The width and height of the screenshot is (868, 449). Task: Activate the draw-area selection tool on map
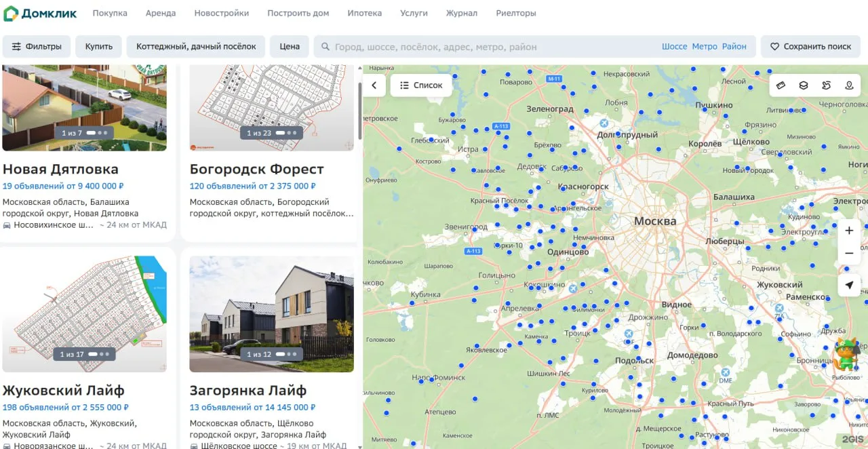point(826,85)
